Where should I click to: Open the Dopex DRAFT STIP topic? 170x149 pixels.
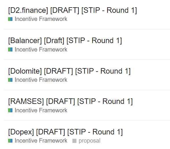[x=65, y=132]
